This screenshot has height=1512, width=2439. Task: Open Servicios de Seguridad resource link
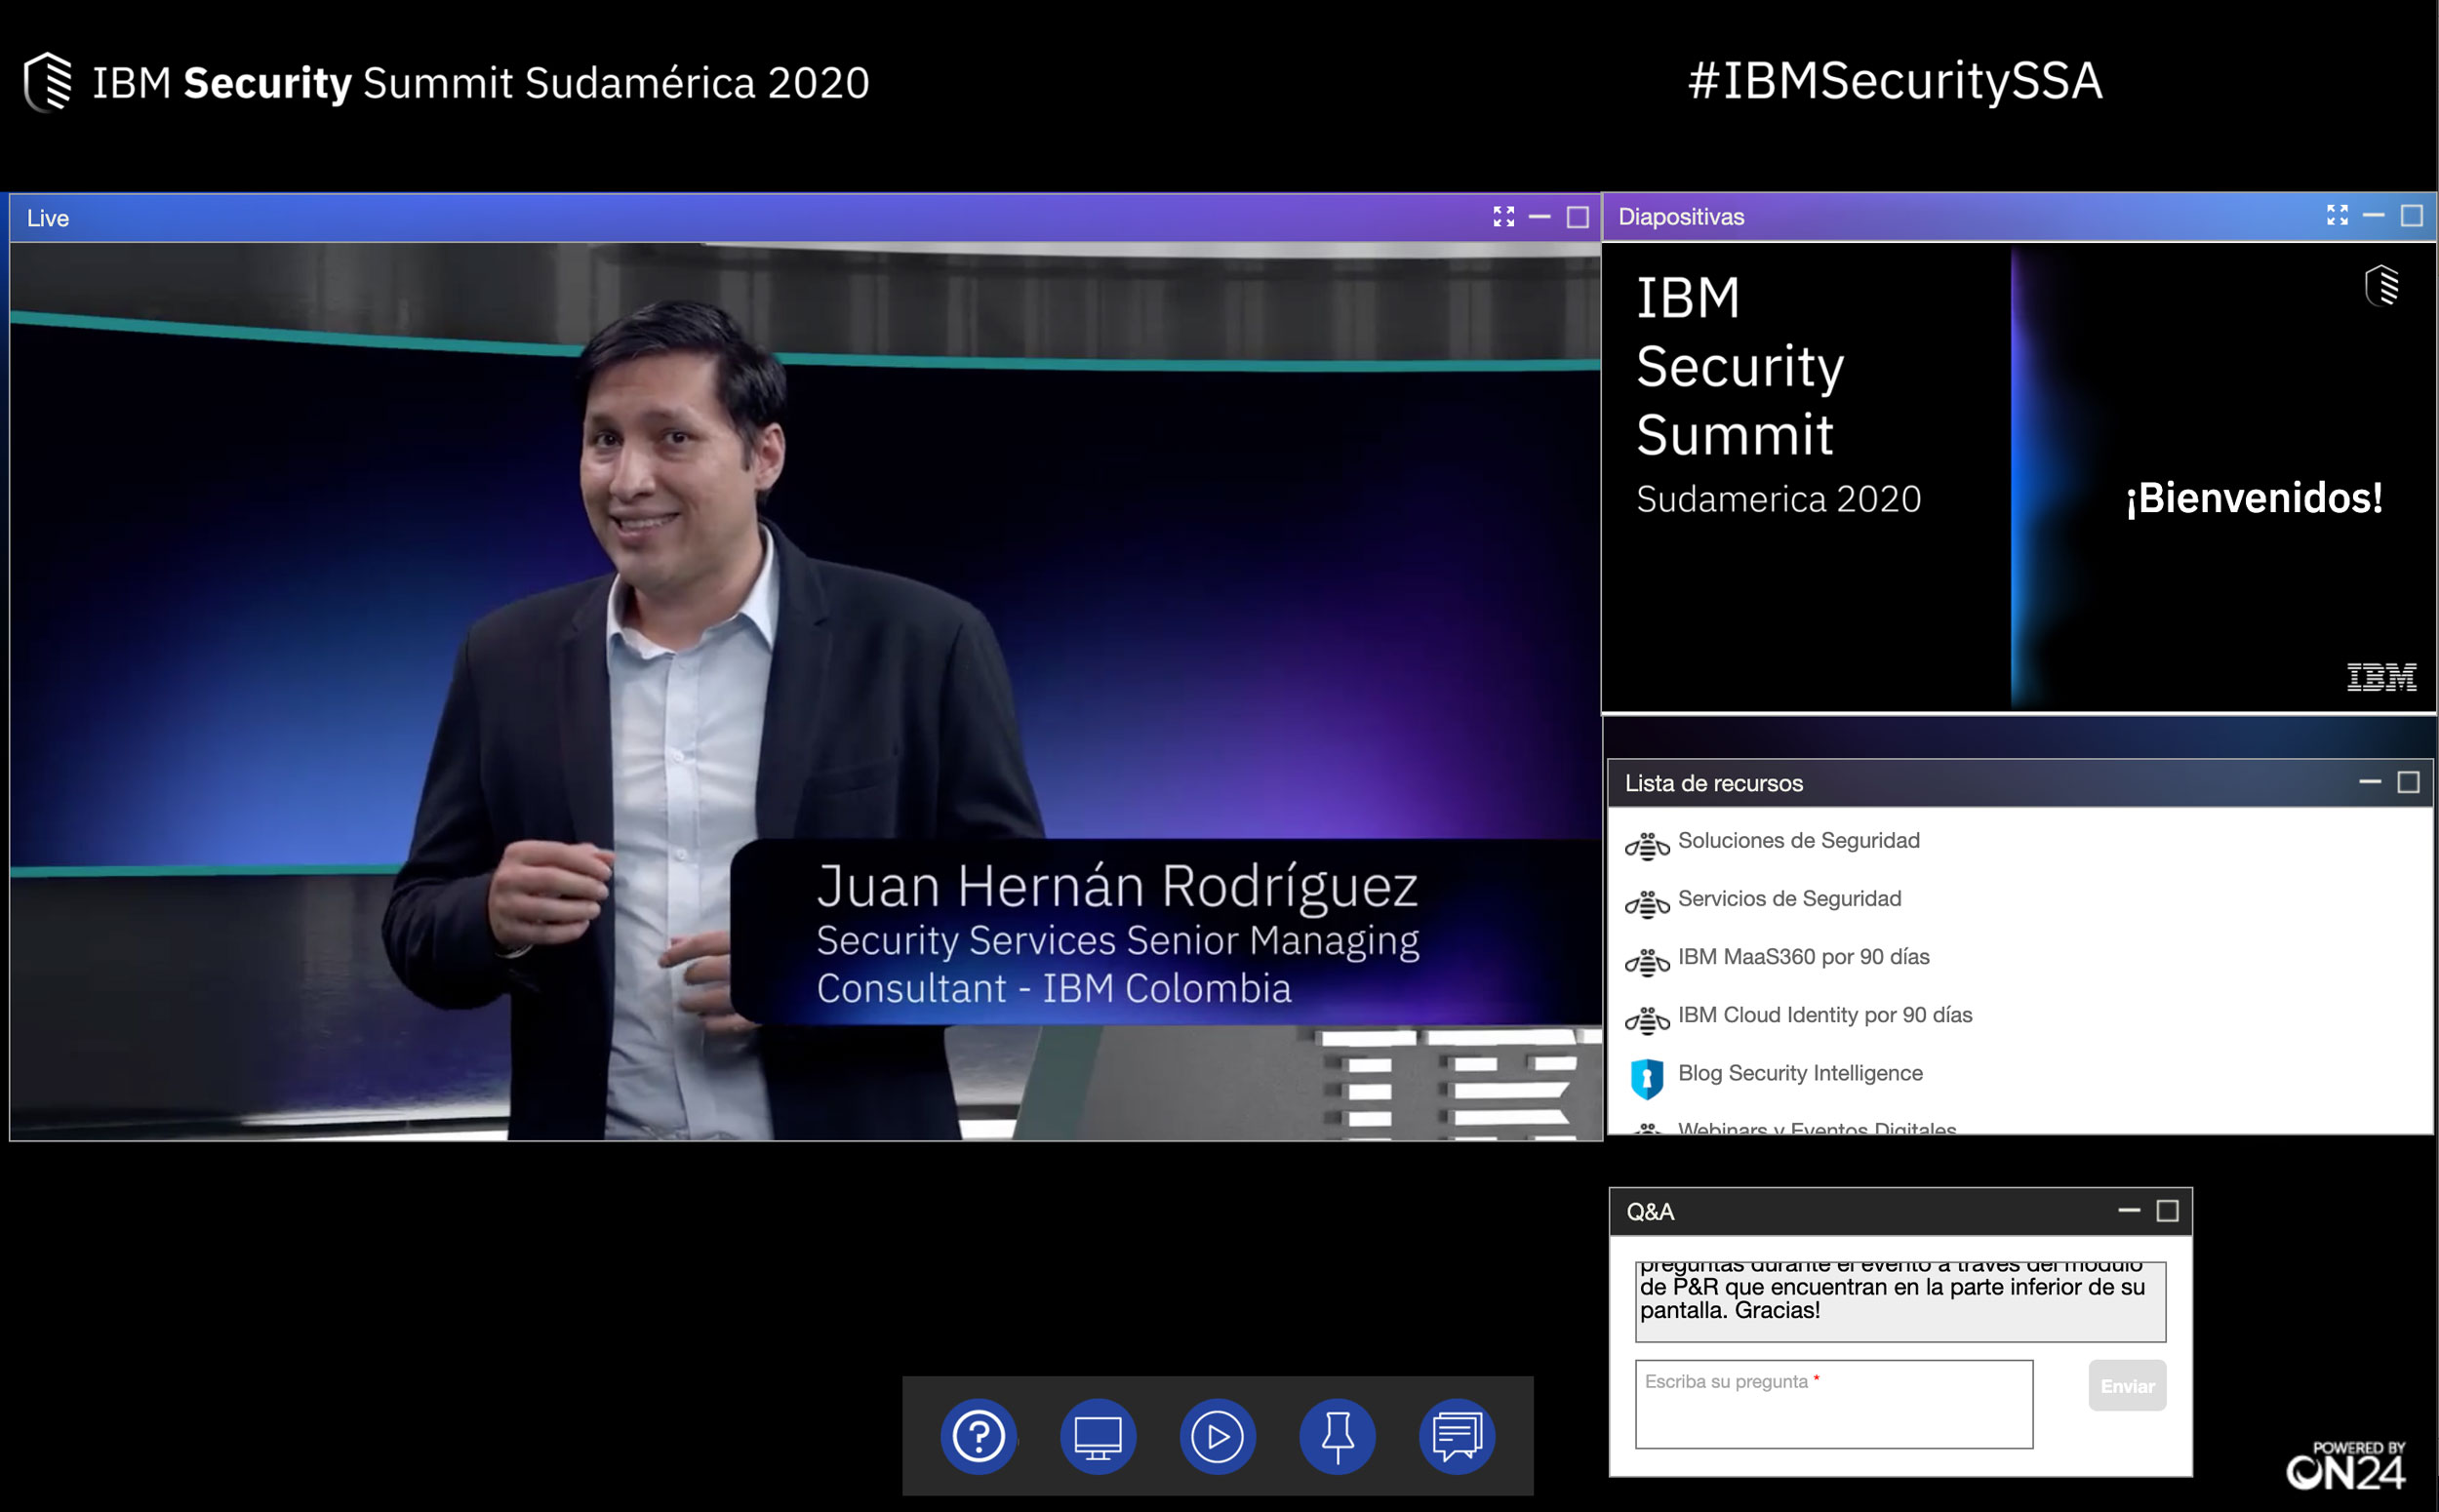(x=1789, y=898)
